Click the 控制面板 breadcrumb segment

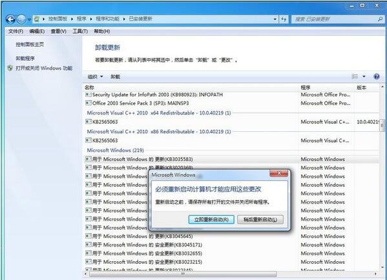click(x=58, y=19)
